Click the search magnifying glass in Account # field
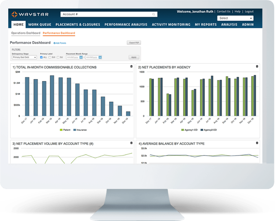275x221 pixels. click(154, 14)
